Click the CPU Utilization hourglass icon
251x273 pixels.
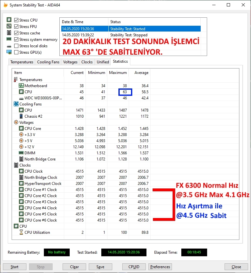[x=21, y=232]
